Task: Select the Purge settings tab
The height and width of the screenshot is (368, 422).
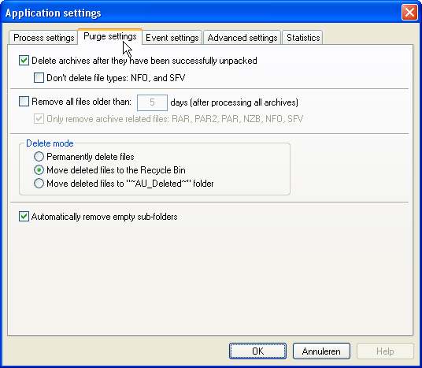Action: 109,36
